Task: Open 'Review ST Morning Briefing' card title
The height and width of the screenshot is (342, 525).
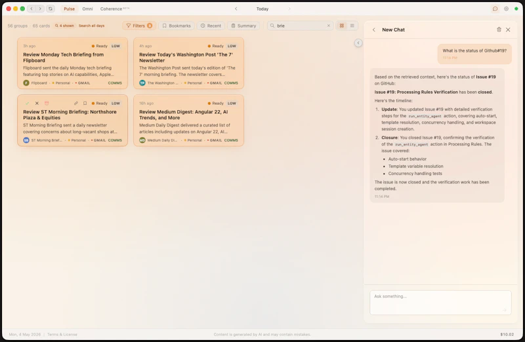Action: 70,115
